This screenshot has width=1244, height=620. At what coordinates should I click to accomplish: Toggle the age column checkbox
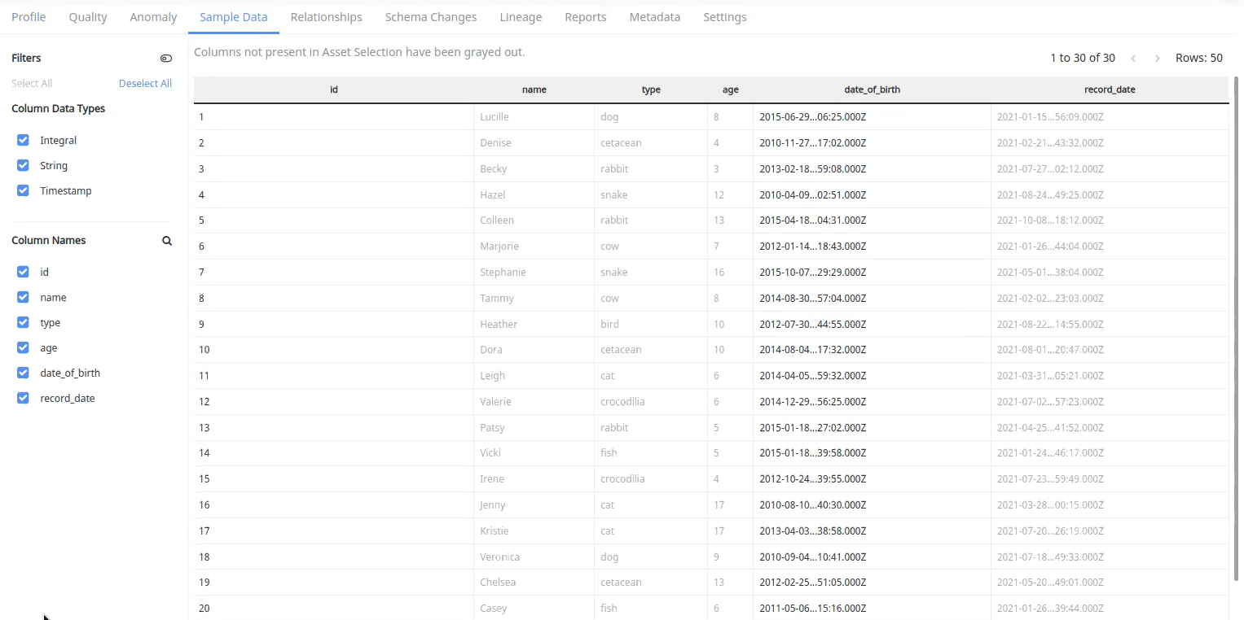coord(22,347)
